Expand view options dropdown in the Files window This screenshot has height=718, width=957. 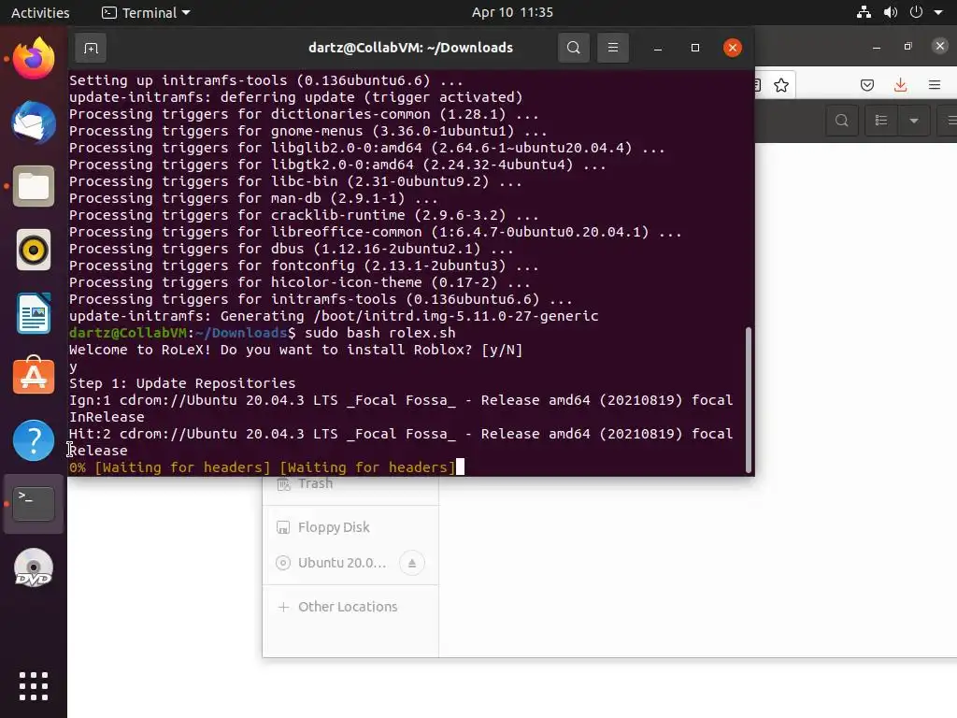914,121
